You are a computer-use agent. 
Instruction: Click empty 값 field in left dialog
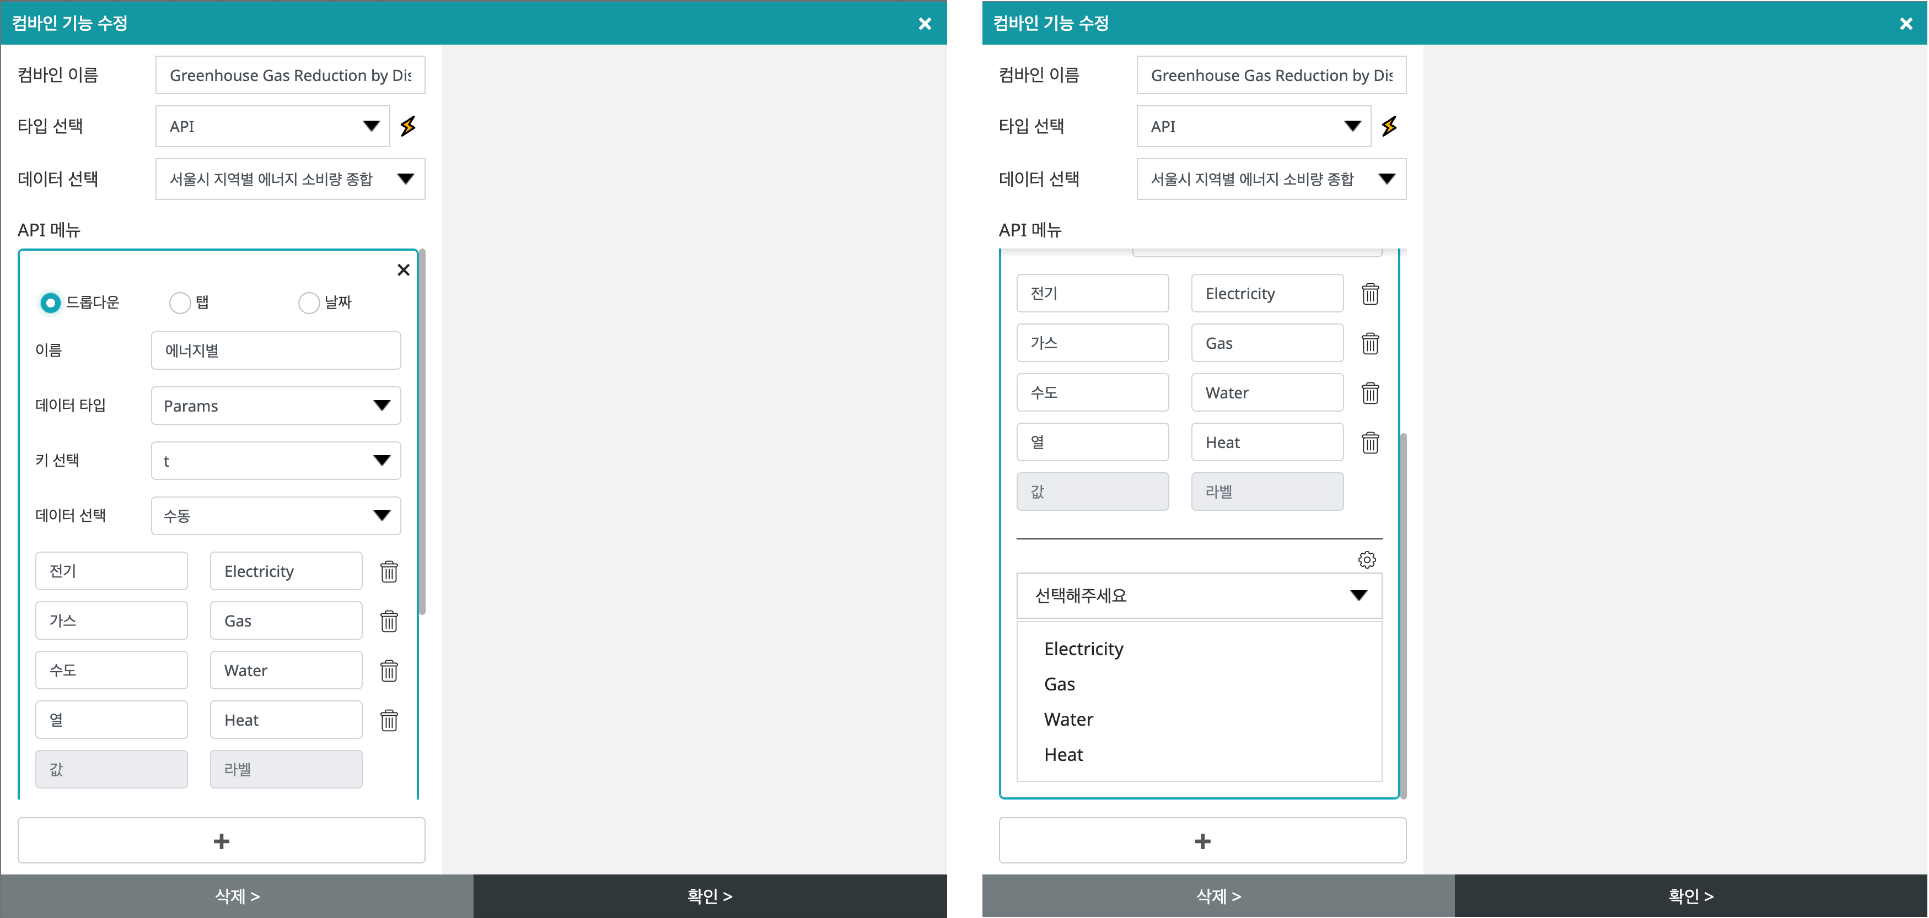(x=111, y=769)
